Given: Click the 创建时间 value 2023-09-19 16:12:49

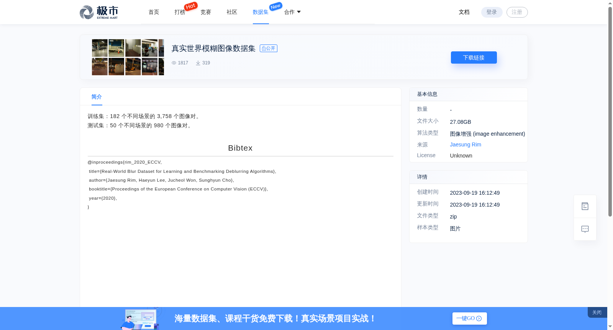Looking at the screenshot, I should pyautogui.click(x=474, y=193).
